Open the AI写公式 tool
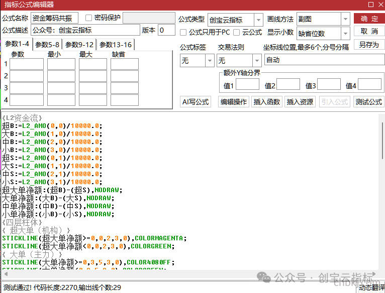 click(x=196, y=101)
